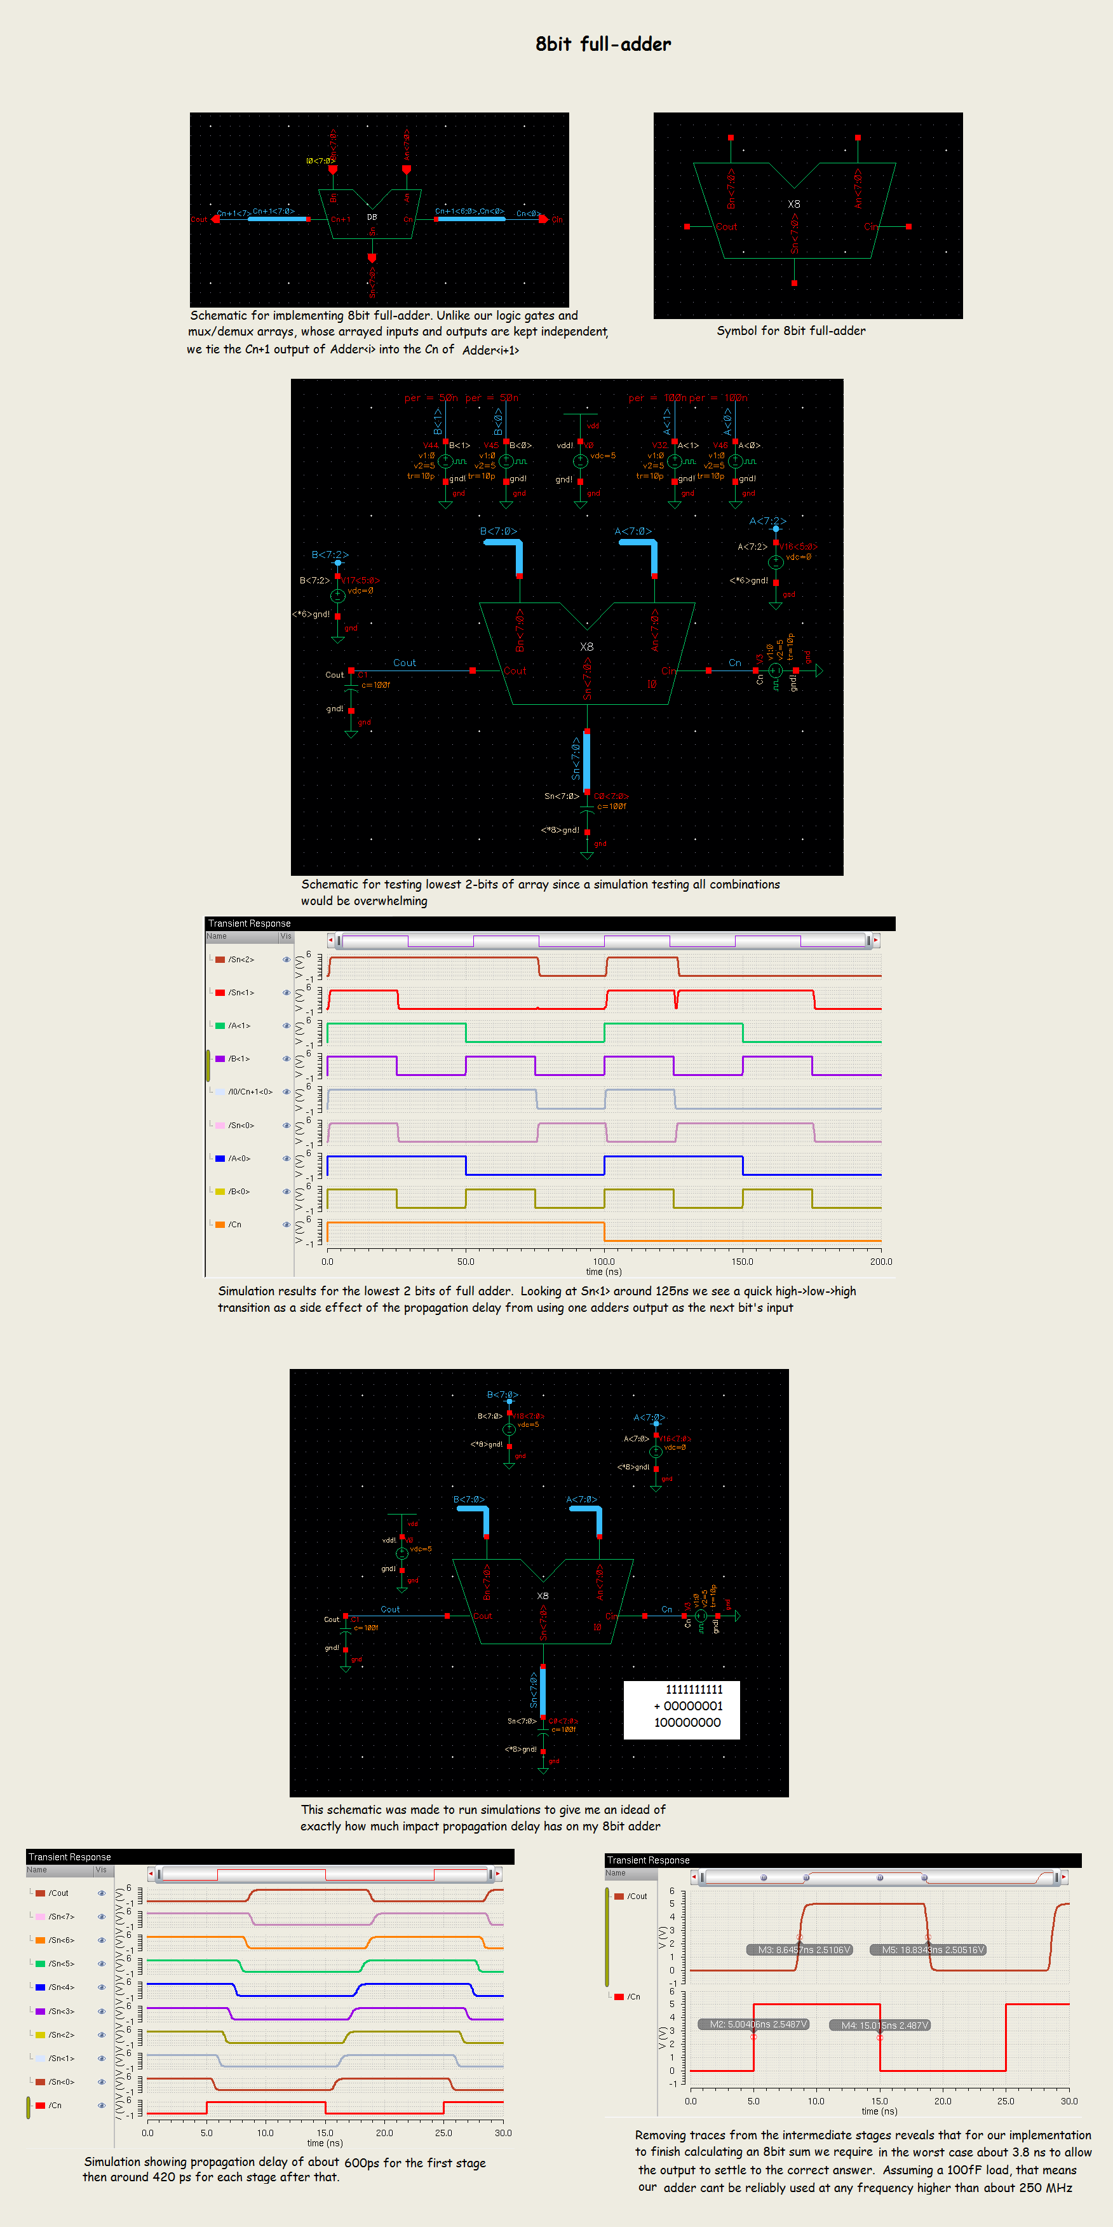Click the pink /Sn<0> swatch in first plot
Viewport: 1113px width, 2227px height.
220,1126
